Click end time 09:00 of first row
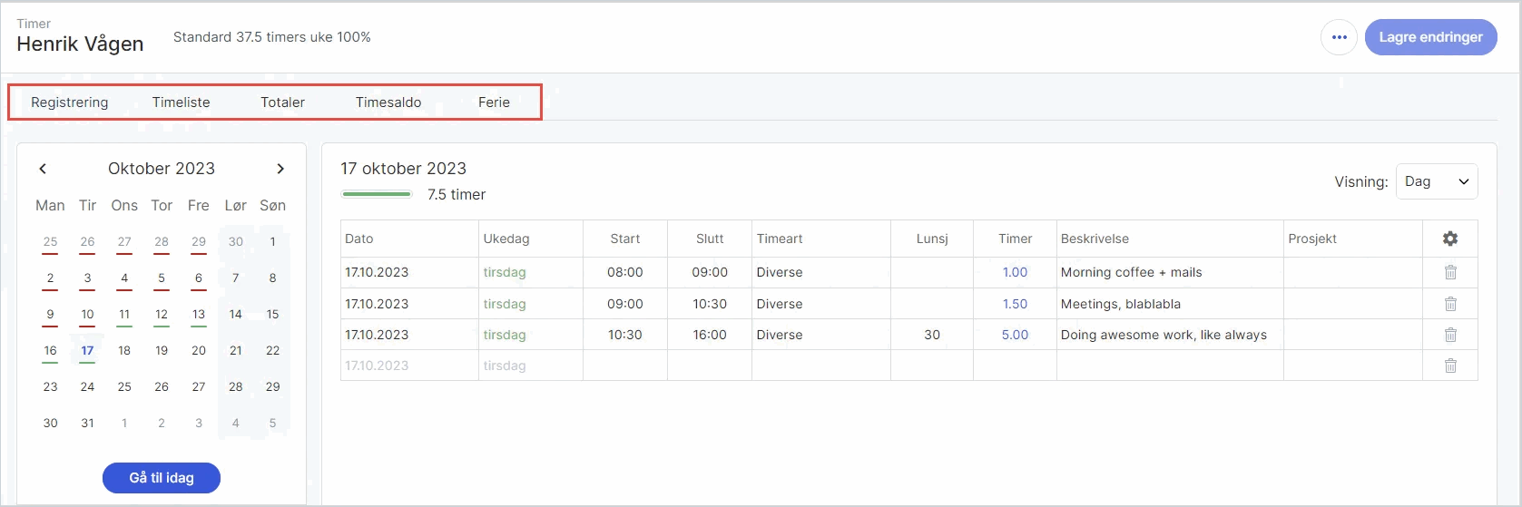Viewport: 1522px width, 507px height. pos(710,272)
